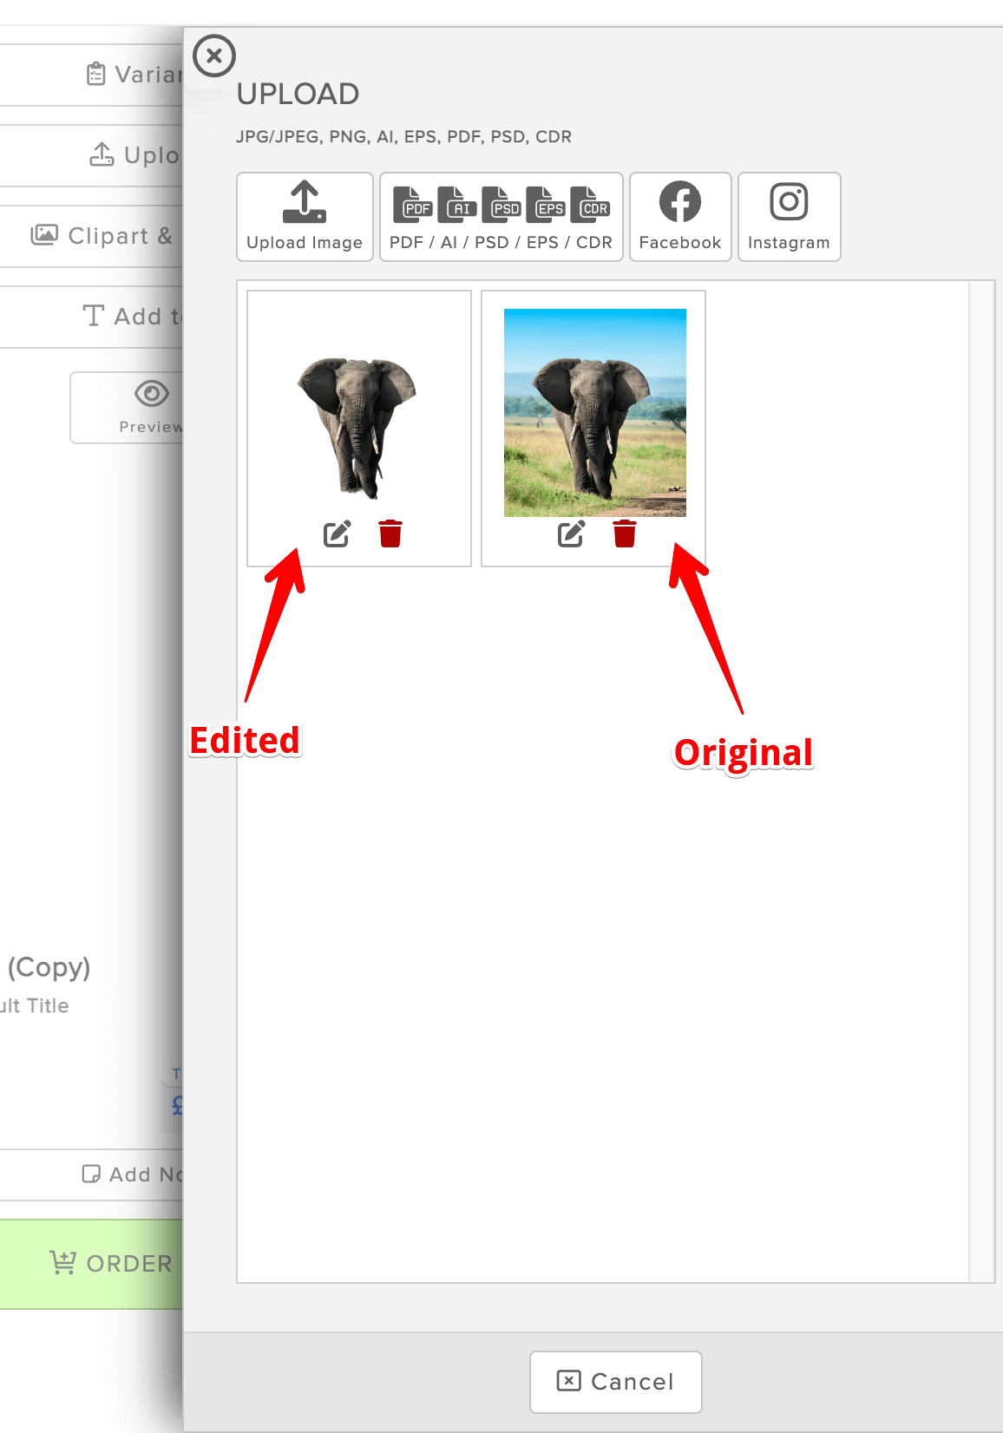This screenshot has height=1433, width=1003.
Task: Edit the cut-out elephant image
Action: coord(338,533)
